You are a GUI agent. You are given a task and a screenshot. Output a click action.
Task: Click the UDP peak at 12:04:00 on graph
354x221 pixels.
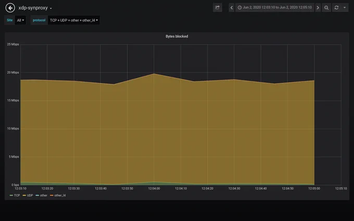click(x=154, y=74)
